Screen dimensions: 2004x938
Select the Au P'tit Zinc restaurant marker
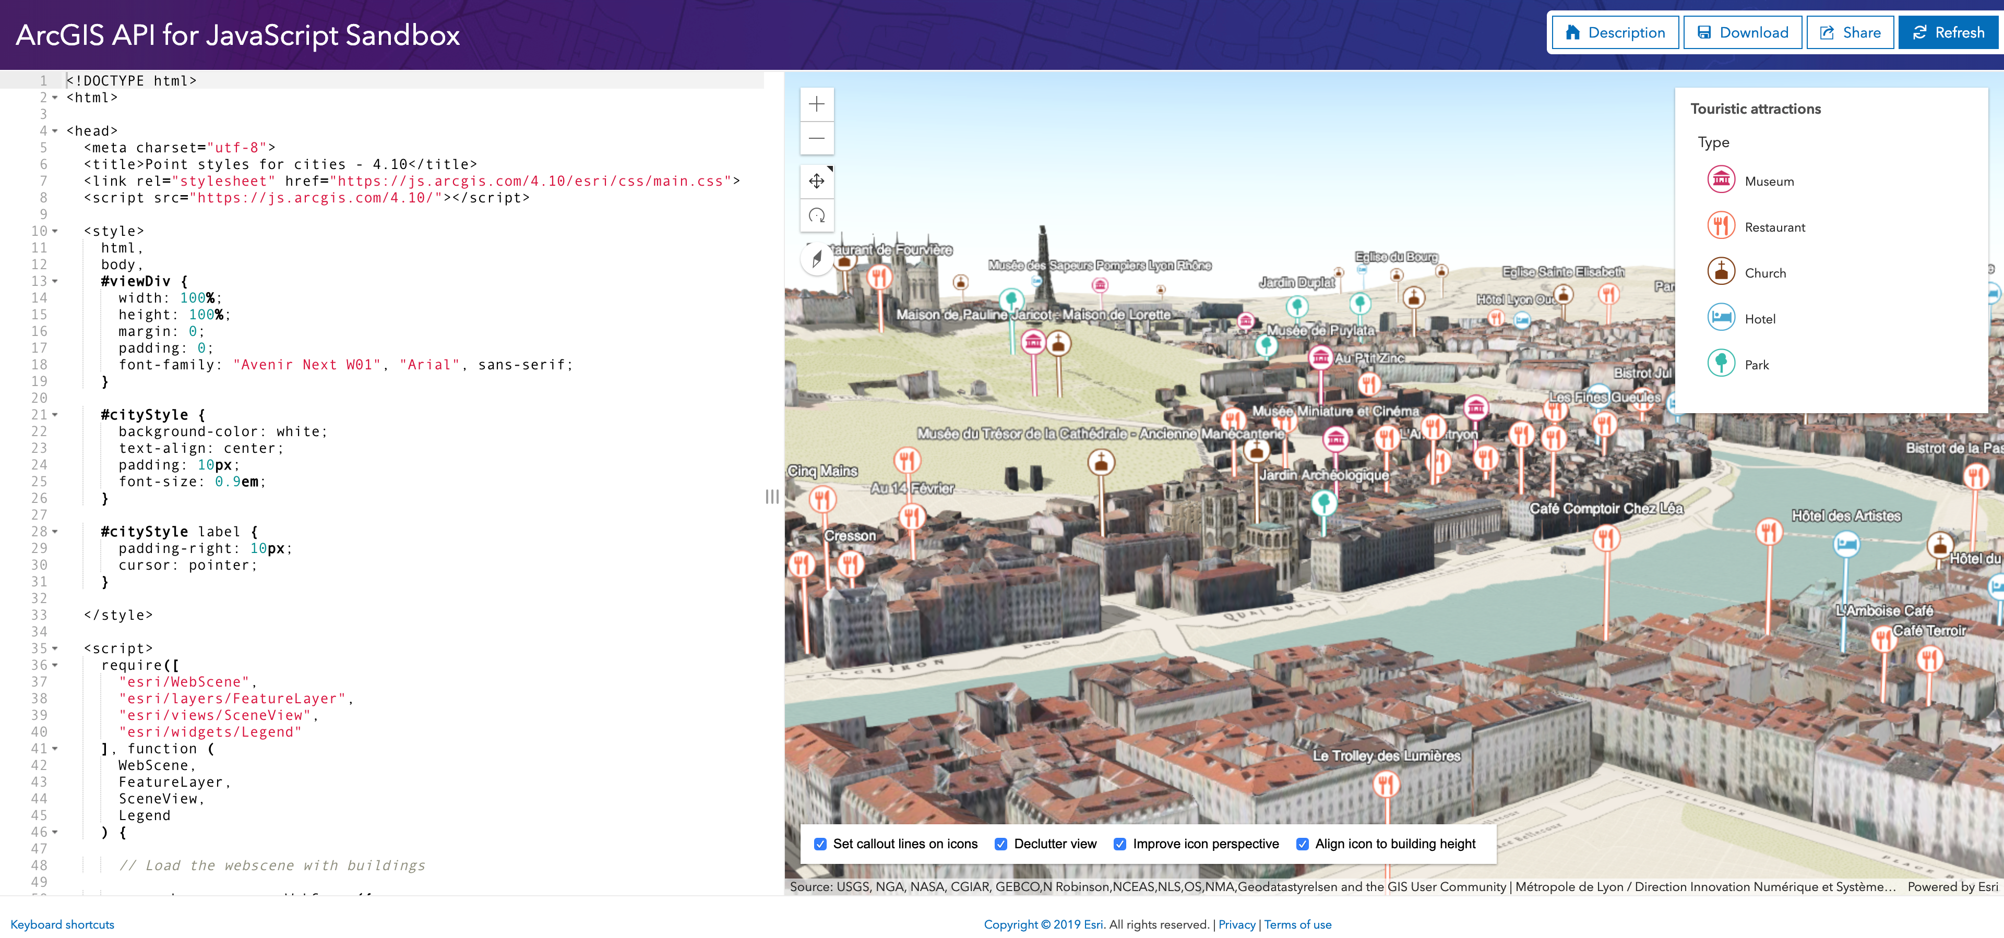point(1370,383)
